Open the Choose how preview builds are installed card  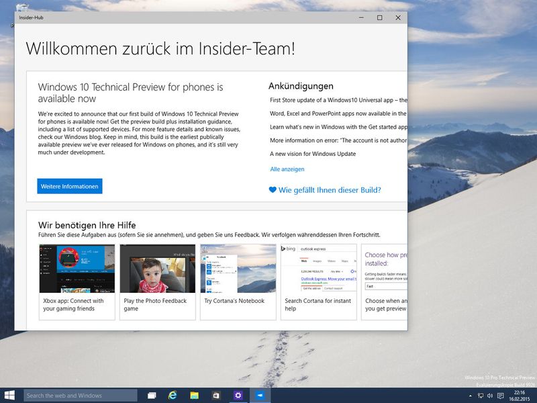tap(384, 282)
